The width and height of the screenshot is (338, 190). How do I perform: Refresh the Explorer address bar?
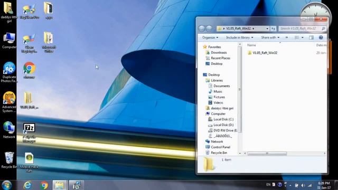click(273, 28)
